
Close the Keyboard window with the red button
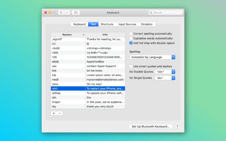[x=45, y=12]
